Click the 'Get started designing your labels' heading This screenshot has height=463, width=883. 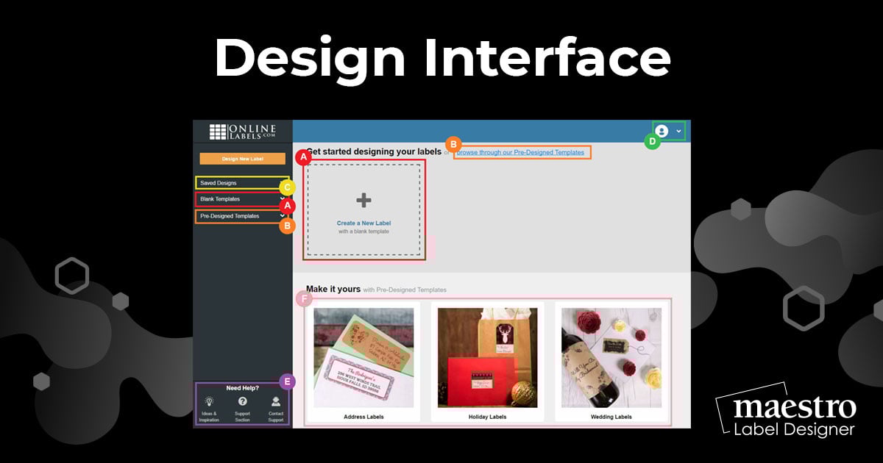[x=373, y=152]
